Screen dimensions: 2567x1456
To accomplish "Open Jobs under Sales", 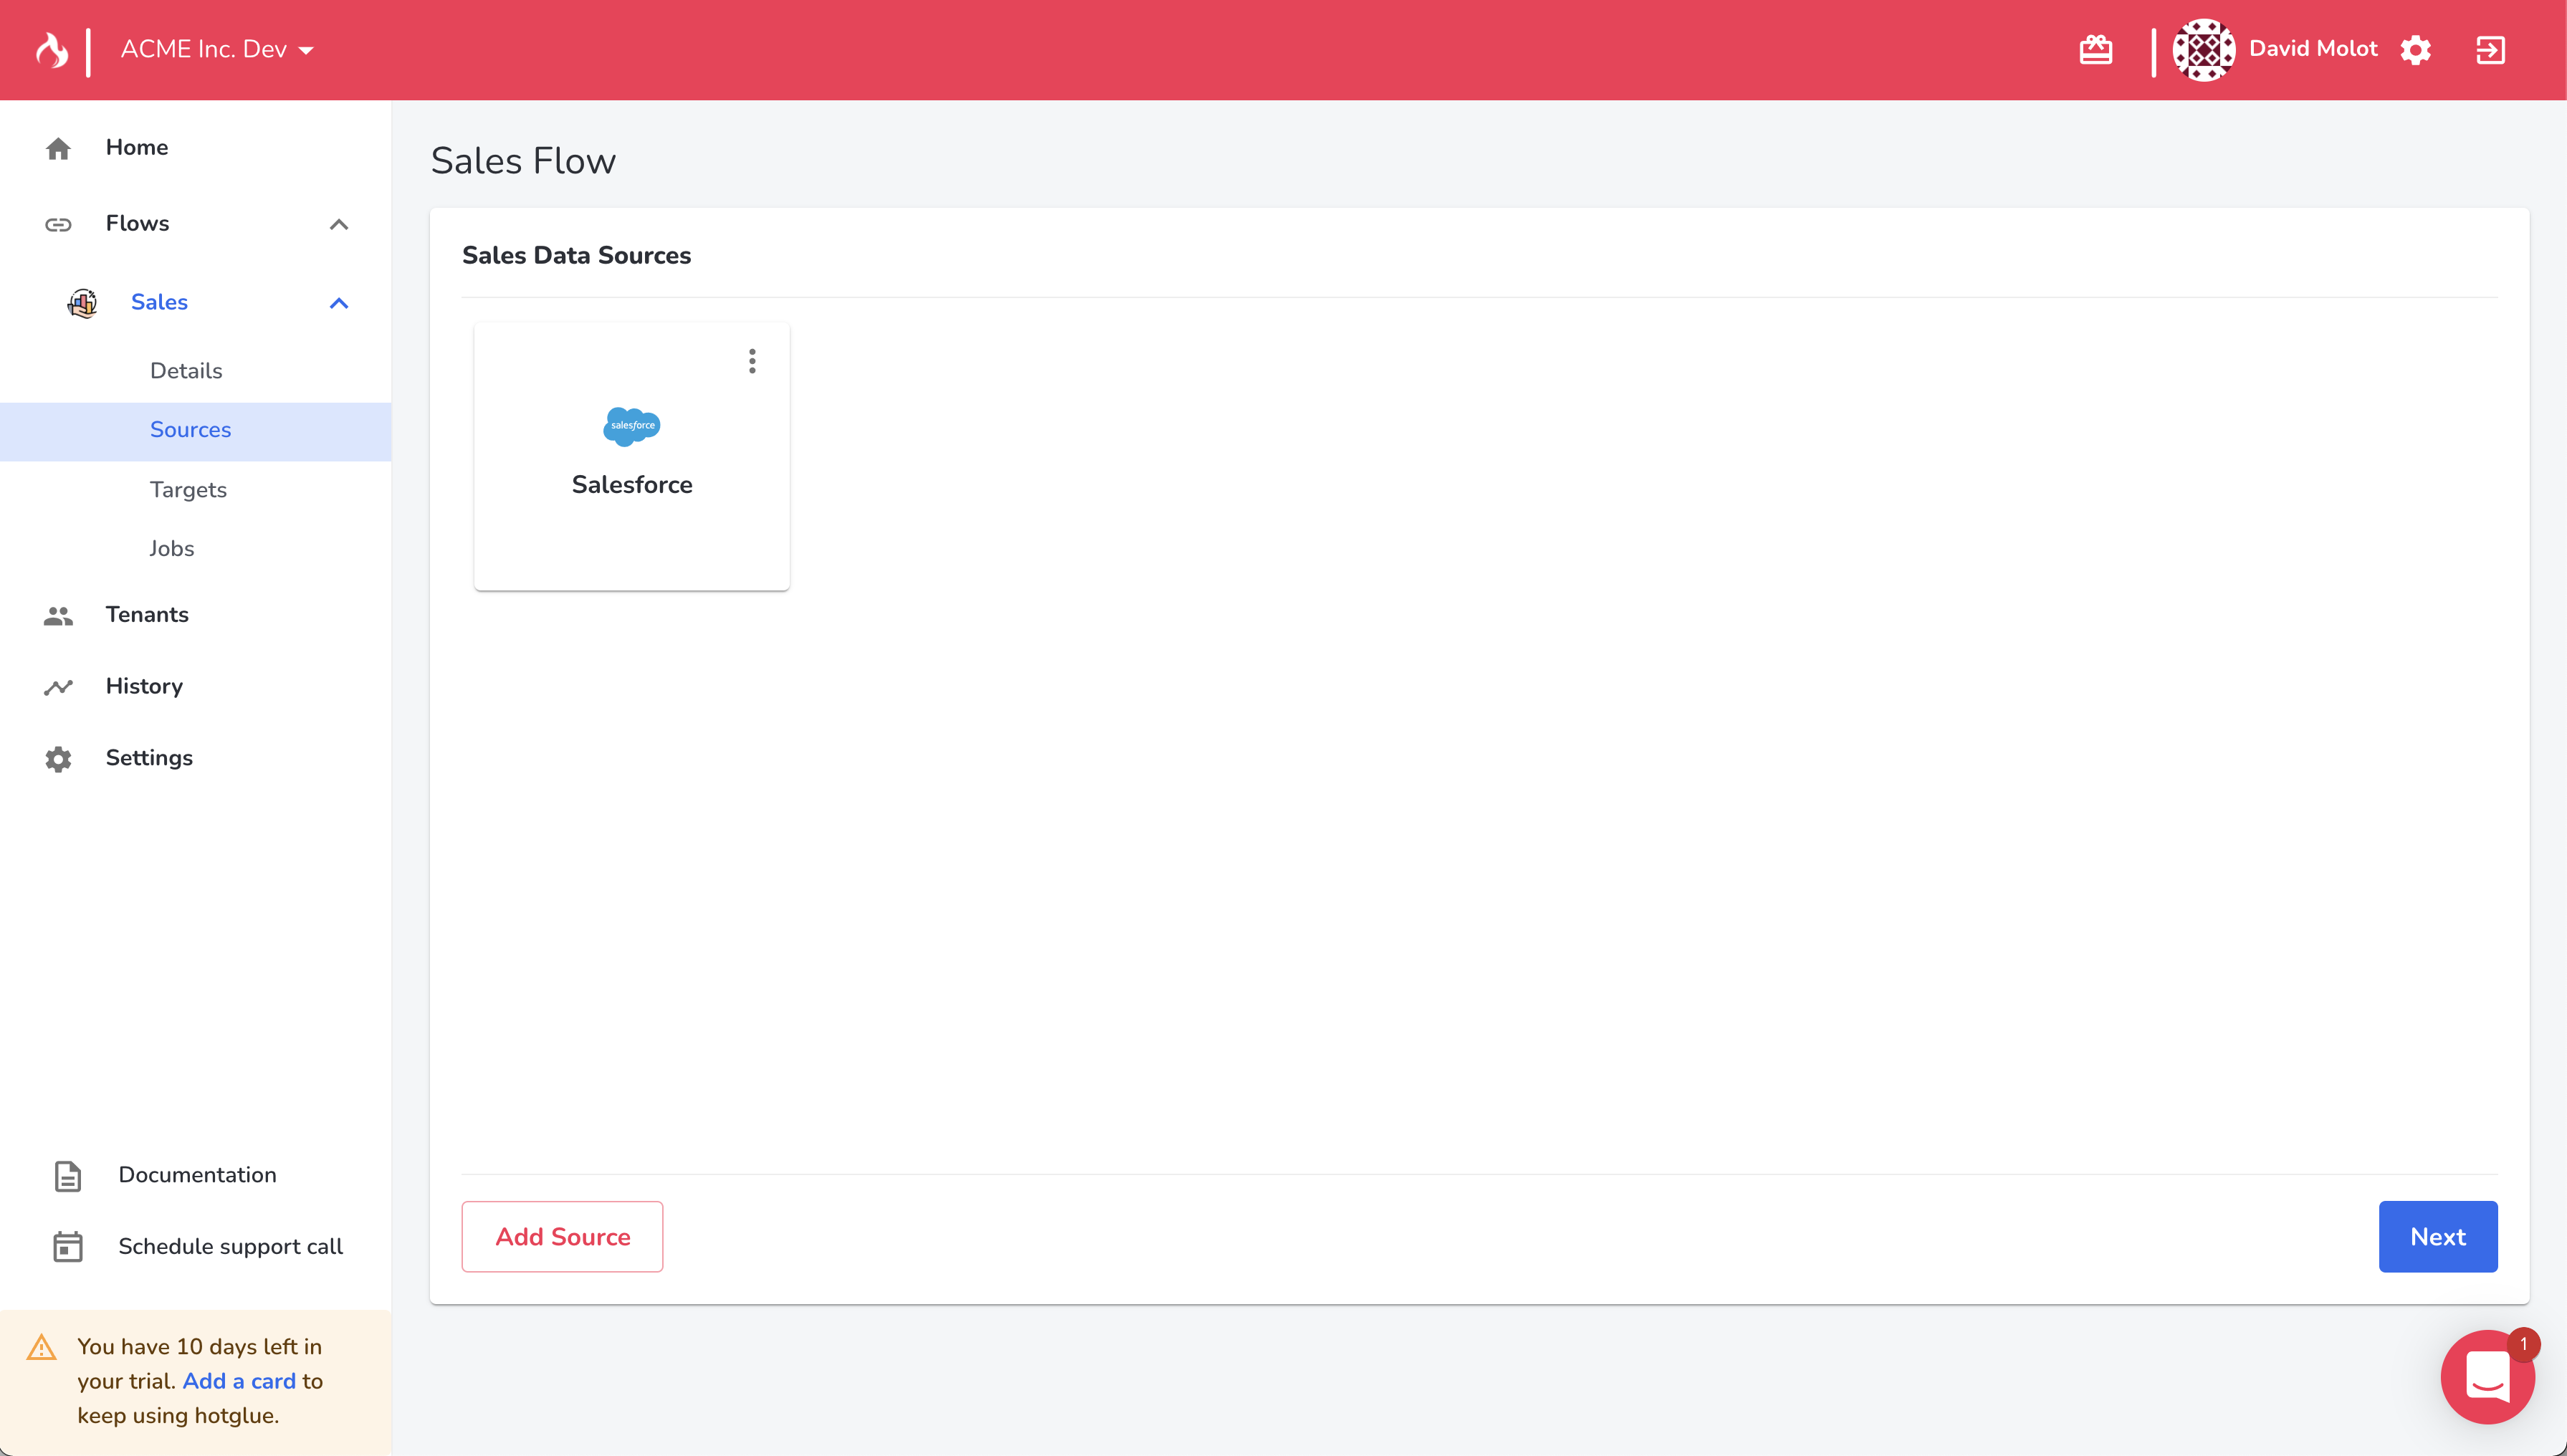I will 172,549.
